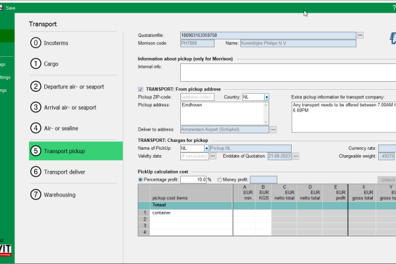Go to Departure air- or seaport step
Screen dimensions: 396x264
67,86
